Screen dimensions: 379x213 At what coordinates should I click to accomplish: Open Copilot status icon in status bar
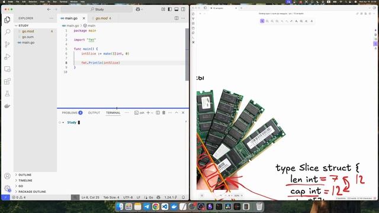(x=158, y=197)
